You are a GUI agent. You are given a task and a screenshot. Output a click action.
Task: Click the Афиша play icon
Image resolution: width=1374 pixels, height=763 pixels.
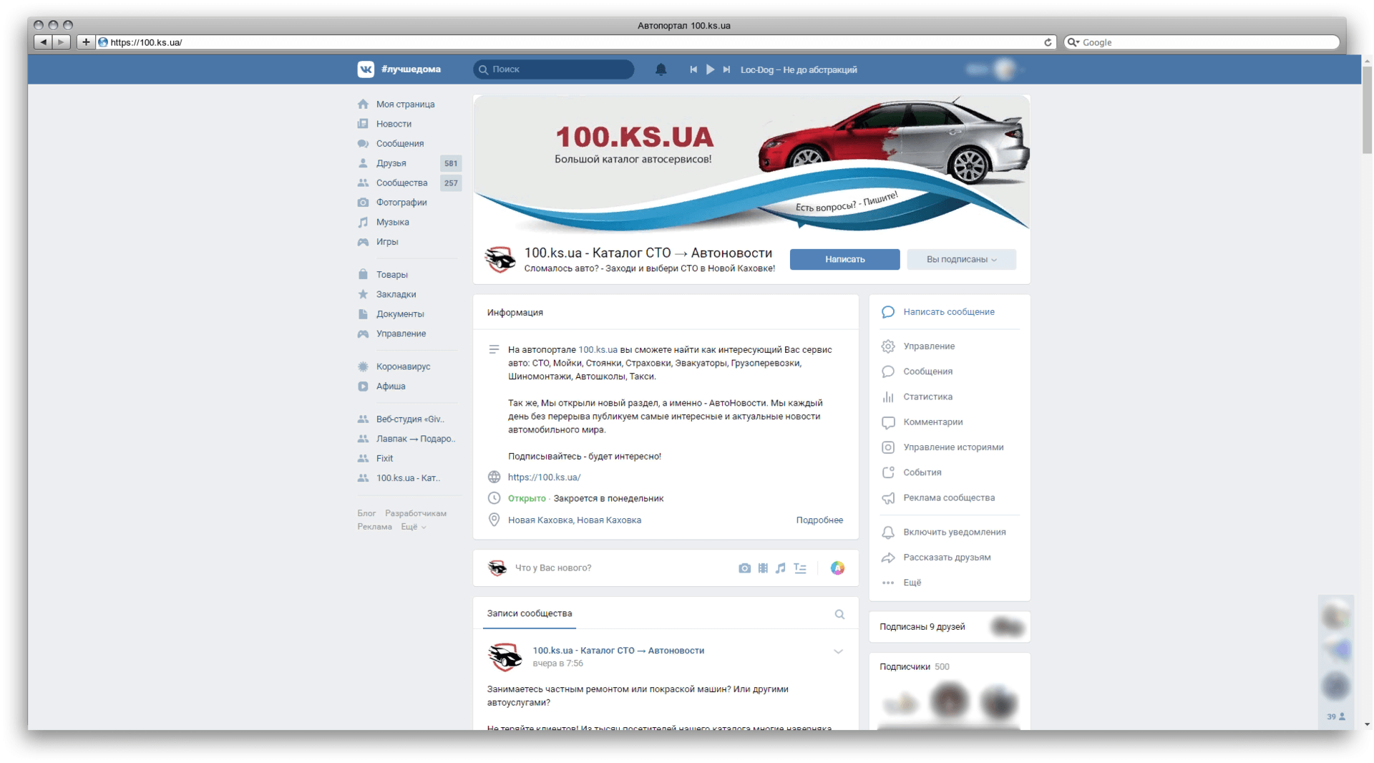(363, 387)
